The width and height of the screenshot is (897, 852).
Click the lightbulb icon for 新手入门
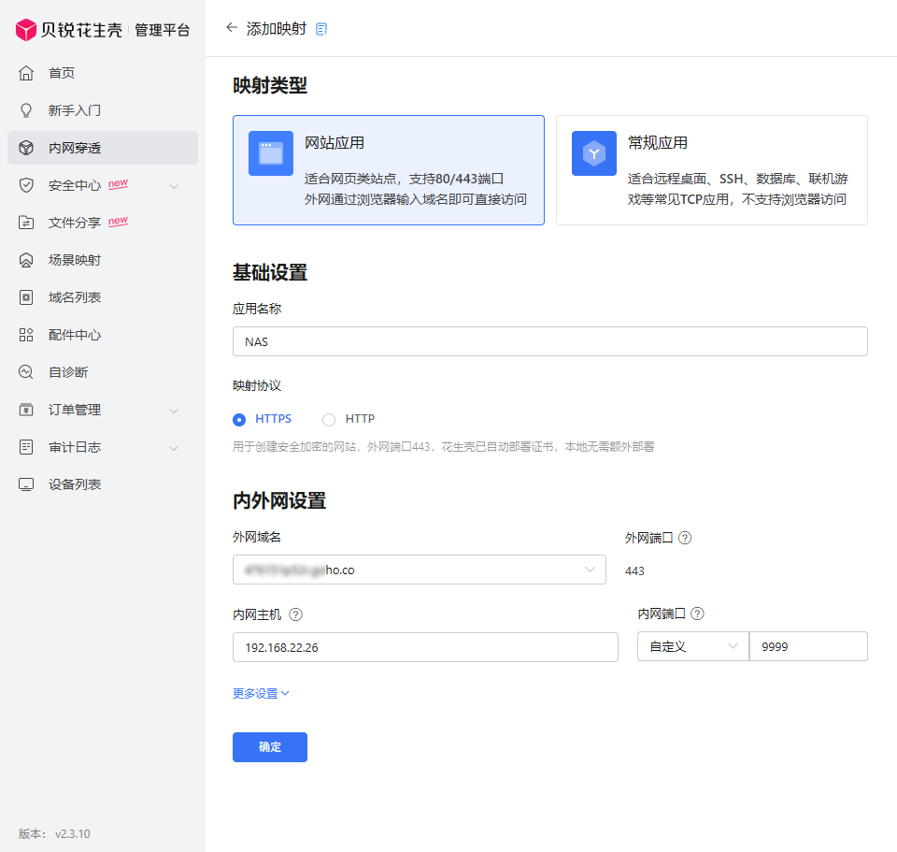pyautogui.click(x=26, y=110)
